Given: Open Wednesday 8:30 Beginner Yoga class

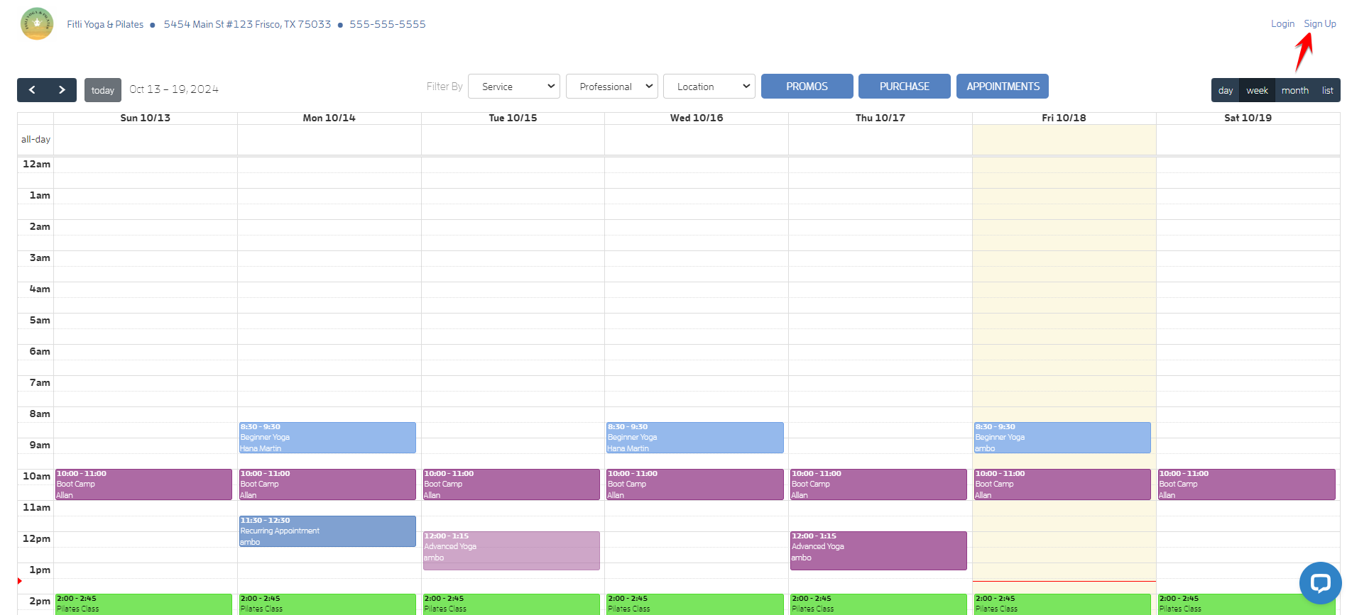Looking at the screenshot, I should (694, 438).
